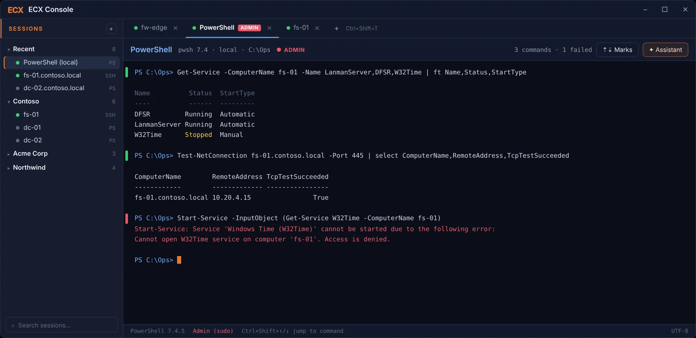Viewport: 696px width, 338px height.
Task: Open the fs-01 session under Contoso
Action: tap(62, 115)
